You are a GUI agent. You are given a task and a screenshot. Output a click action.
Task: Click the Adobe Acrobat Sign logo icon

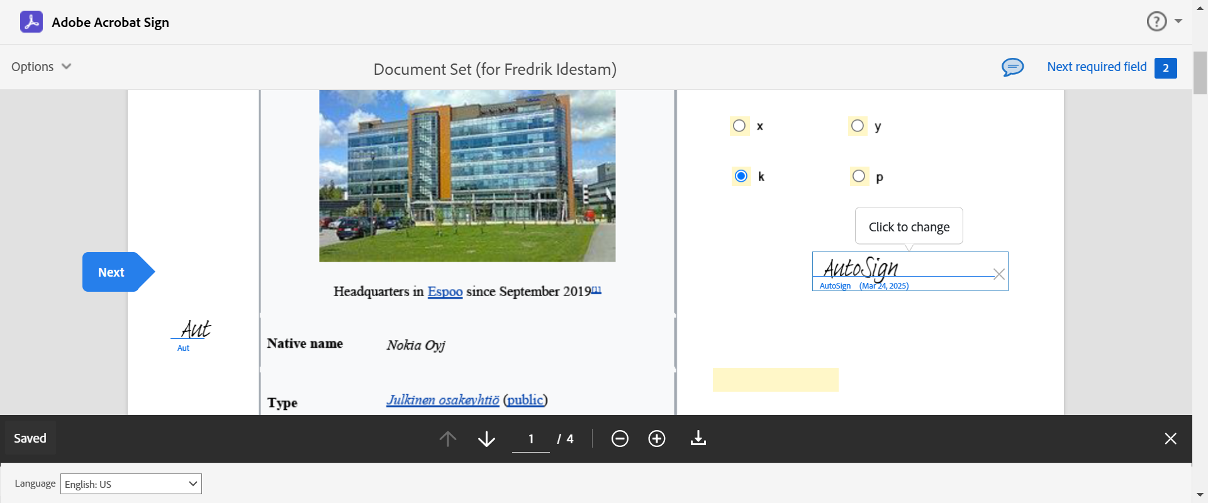(31, 22)
